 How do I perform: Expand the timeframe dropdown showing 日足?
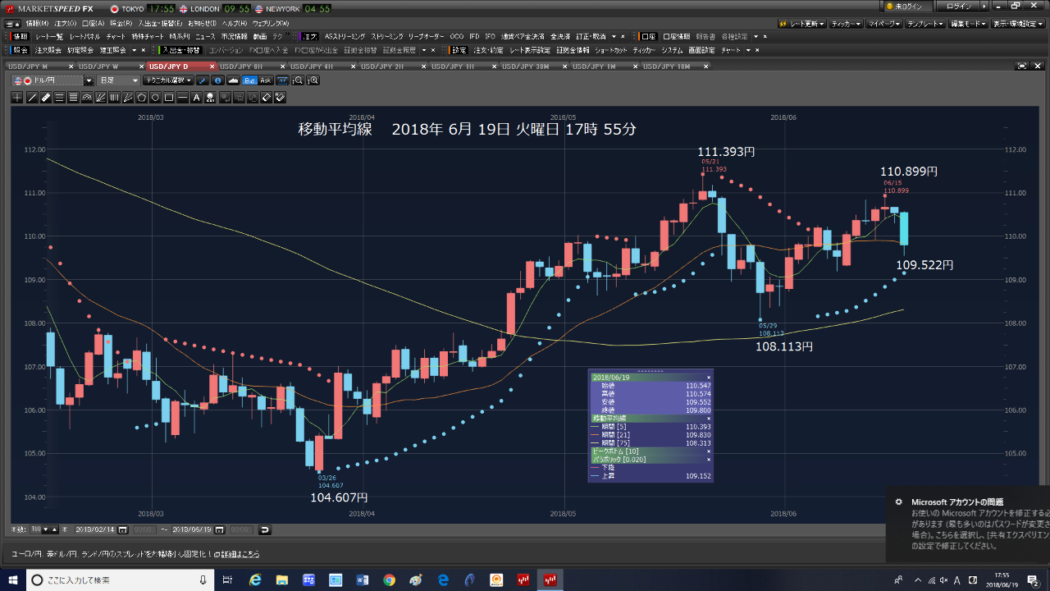point(117,80)
